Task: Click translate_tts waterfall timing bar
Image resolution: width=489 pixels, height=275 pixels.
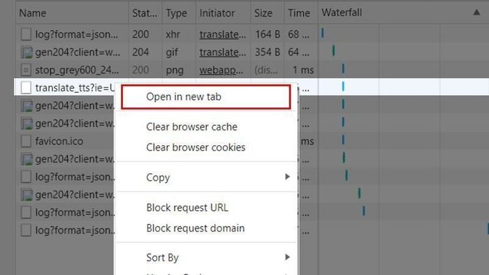Action: 343,87
